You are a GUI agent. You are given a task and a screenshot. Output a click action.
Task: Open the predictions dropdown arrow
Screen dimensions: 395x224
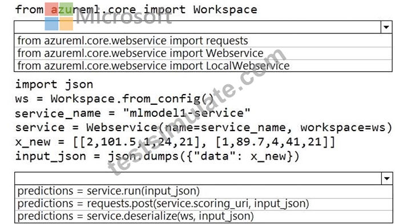tap(387, 178)
